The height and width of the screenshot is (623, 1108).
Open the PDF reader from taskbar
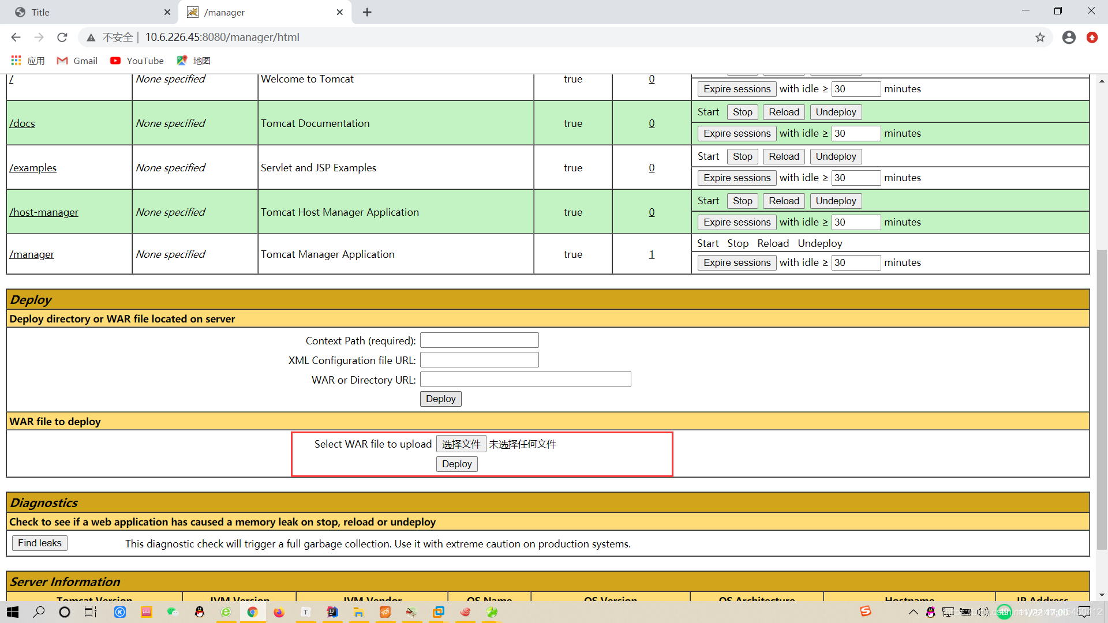385,612
